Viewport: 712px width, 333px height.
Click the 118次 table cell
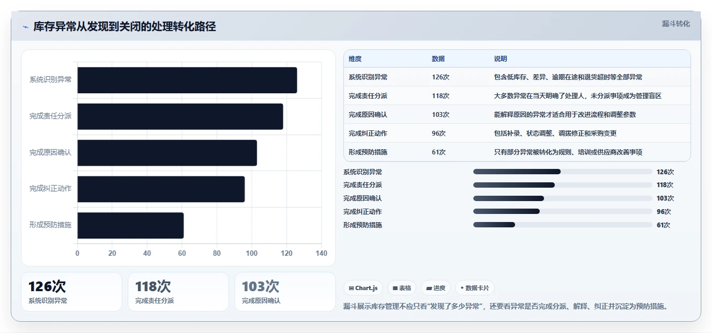coord(441,96)
